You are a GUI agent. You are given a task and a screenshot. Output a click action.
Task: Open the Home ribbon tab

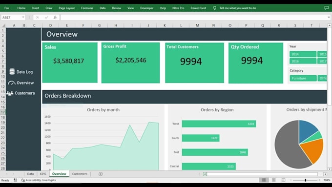21,8
